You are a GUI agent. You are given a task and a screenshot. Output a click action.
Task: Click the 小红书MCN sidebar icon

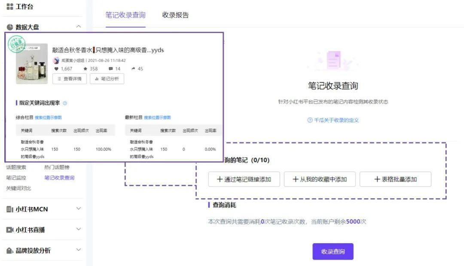click(9, 209)
